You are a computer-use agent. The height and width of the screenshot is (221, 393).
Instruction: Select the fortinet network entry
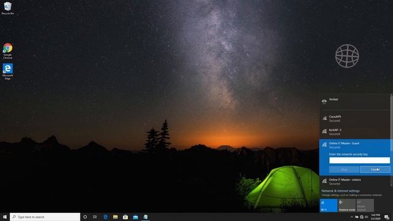[355, 101]
